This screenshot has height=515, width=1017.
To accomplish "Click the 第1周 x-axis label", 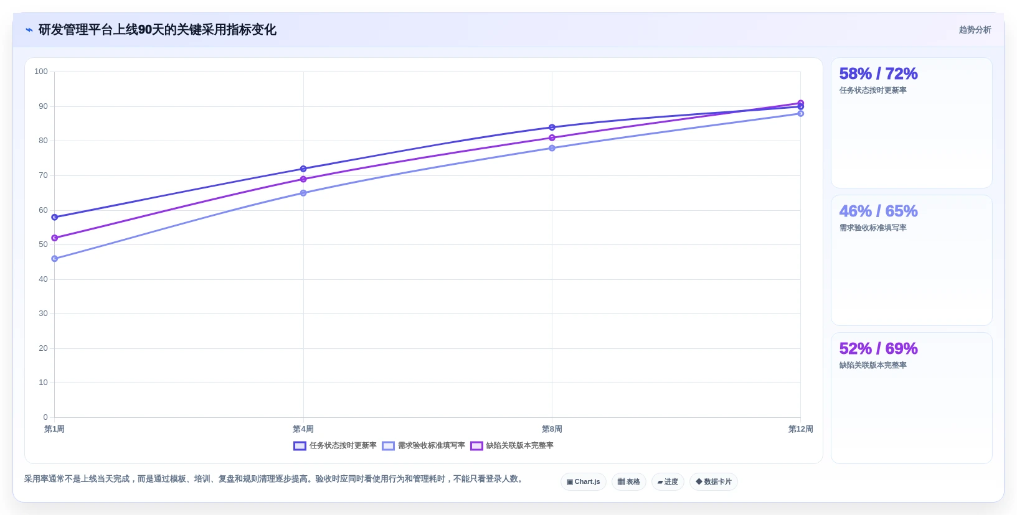I will pos(54,429).
